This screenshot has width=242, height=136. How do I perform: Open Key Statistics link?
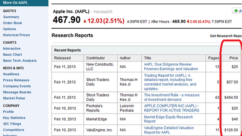(x=14, y=118)
